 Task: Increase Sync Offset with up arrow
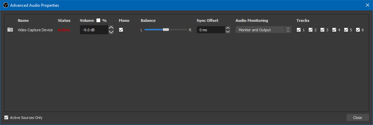[228, 28]
